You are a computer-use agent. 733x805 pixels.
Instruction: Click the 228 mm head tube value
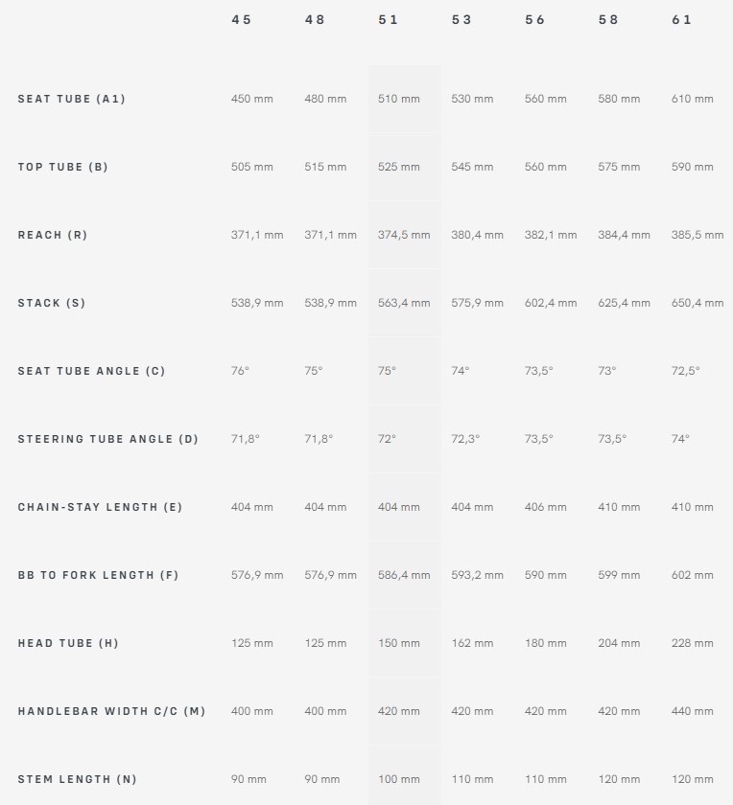(693, 643)
